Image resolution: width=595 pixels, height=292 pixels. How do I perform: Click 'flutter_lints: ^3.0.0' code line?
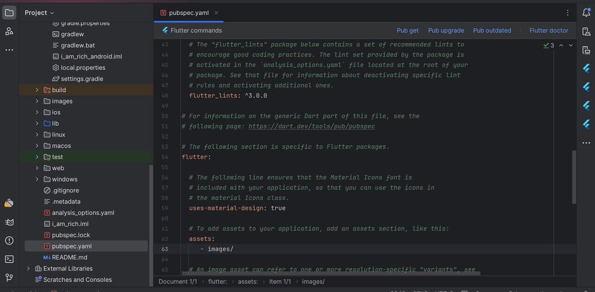point(228,96)
